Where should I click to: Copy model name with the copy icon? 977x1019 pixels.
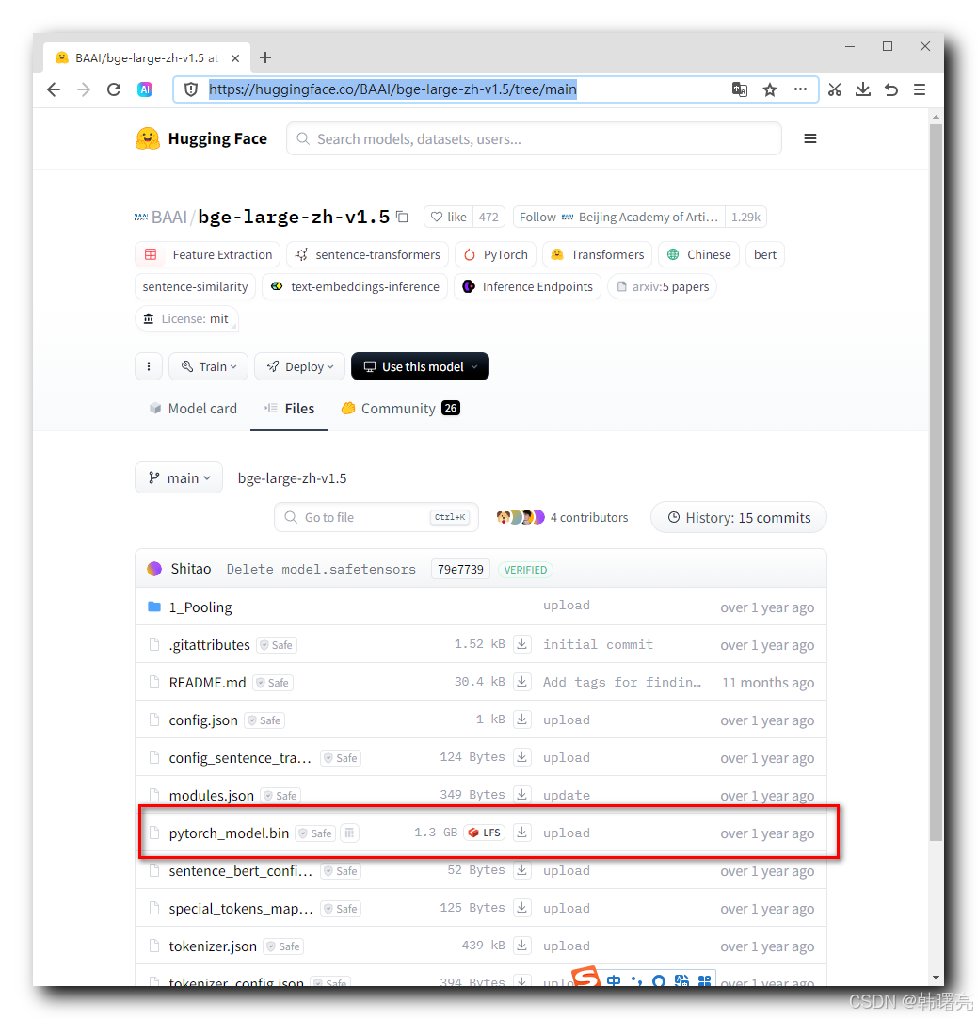pos(402,217)
